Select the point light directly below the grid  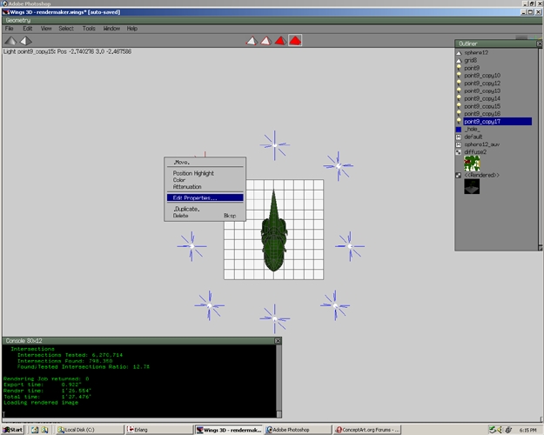click(x=274, y=318)
